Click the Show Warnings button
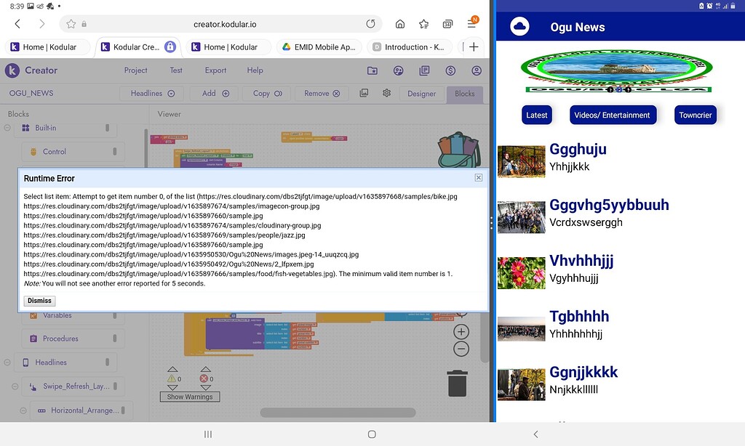The height and width of the screenshot is (446, 745). [x=190, y=397]
